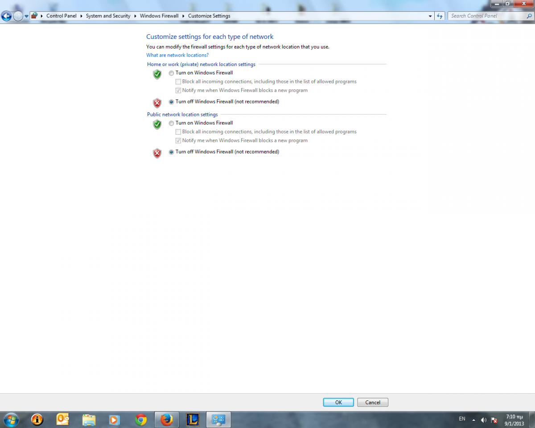Image resolution: width=535 pixels, height=428 pixels.
Task: Click the Control Panel address bar icon
Action: coord(34,16)
